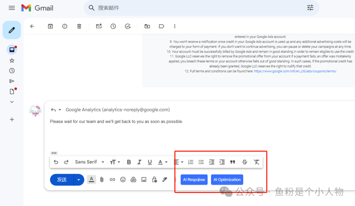The image size is (355, 206).
Task: Toggle bold text formatting
Action: (129, 162)
